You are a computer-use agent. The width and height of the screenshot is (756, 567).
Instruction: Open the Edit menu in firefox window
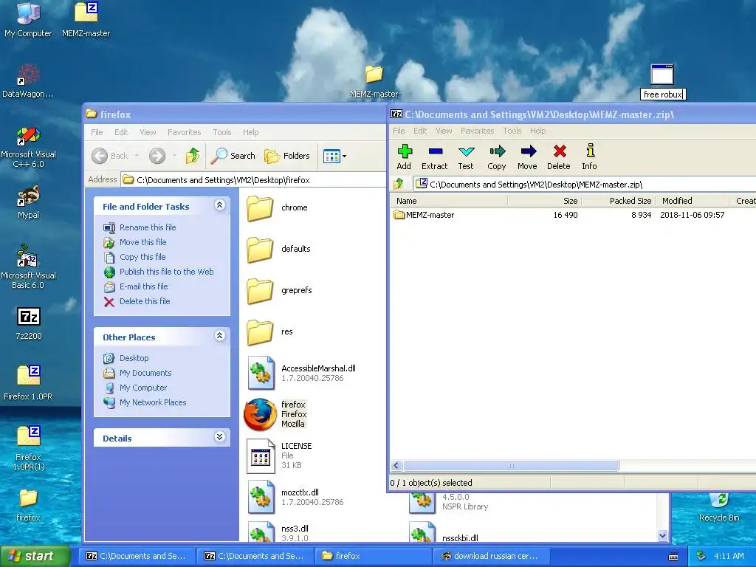(121, 132)
